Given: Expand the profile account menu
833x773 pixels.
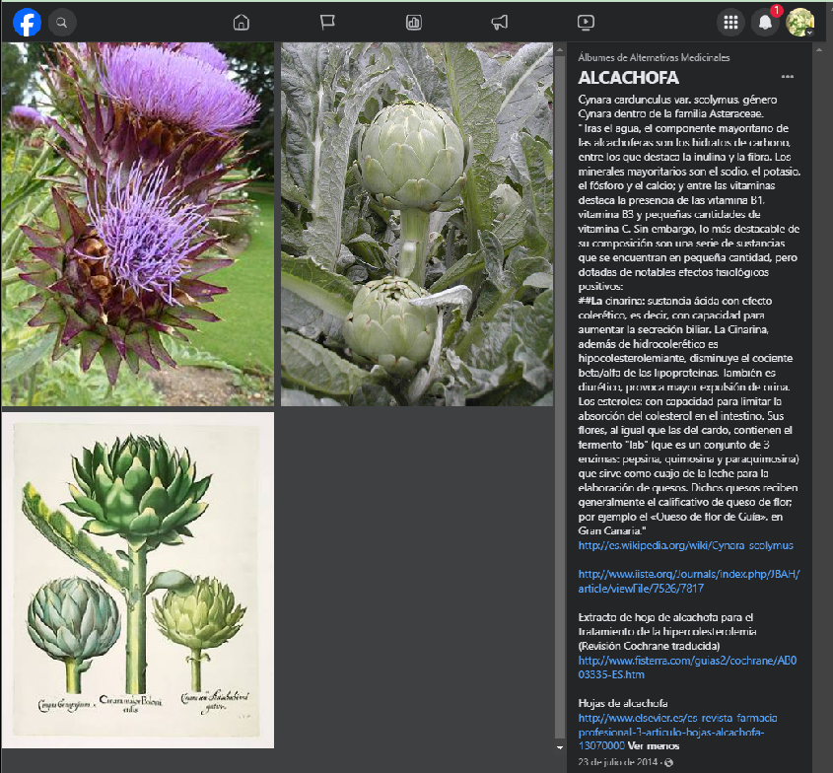Looking at the screenshot, I should pos(800,22).
